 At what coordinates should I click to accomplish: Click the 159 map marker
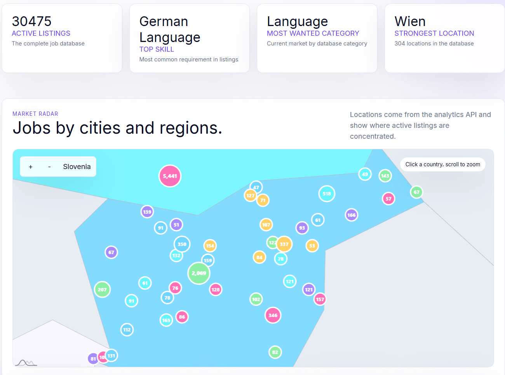(x=208, y=260)
